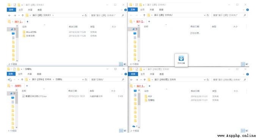
Task: Switch to details view in top-left window
Action: (121, 64)
